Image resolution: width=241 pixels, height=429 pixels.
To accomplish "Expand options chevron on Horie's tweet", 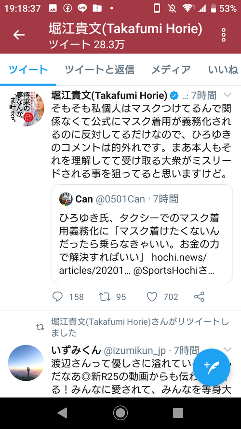I will (228, 95).
